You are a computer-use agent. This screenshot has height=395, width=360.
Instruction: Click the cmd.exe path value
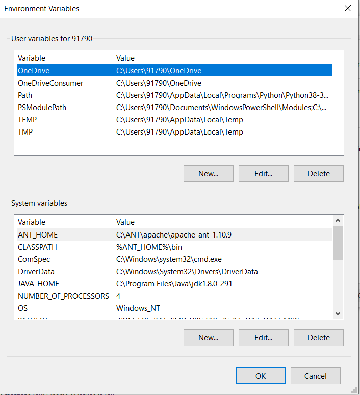(x=169, y=259)
